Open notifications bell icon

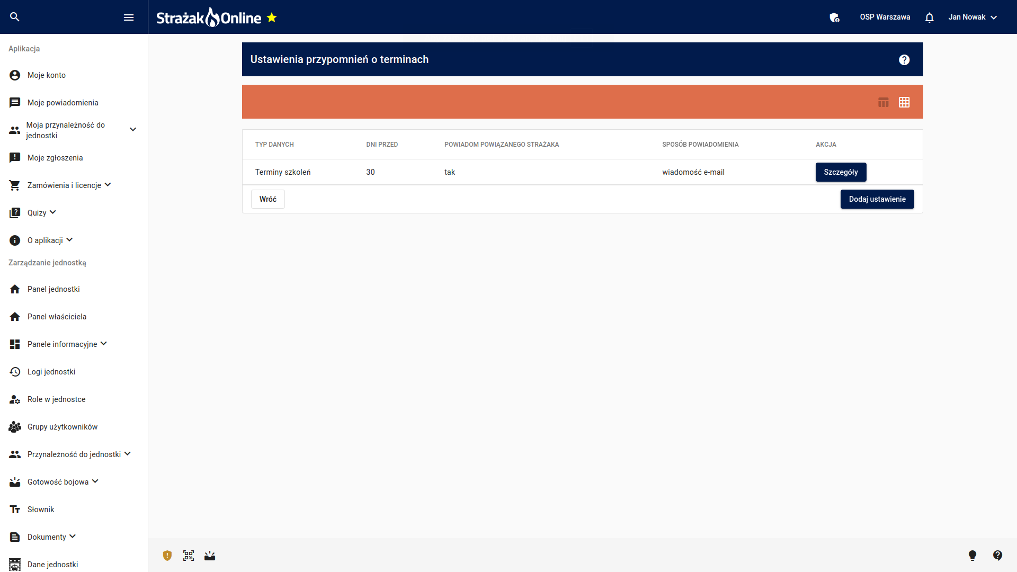(929, 17)
